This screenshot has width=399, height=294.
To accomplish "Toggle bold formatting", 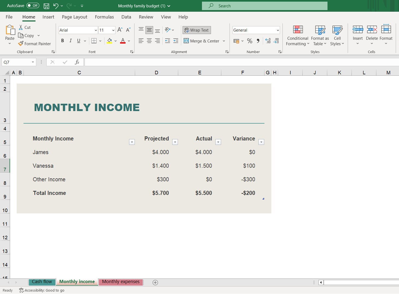I will [62, 41].
